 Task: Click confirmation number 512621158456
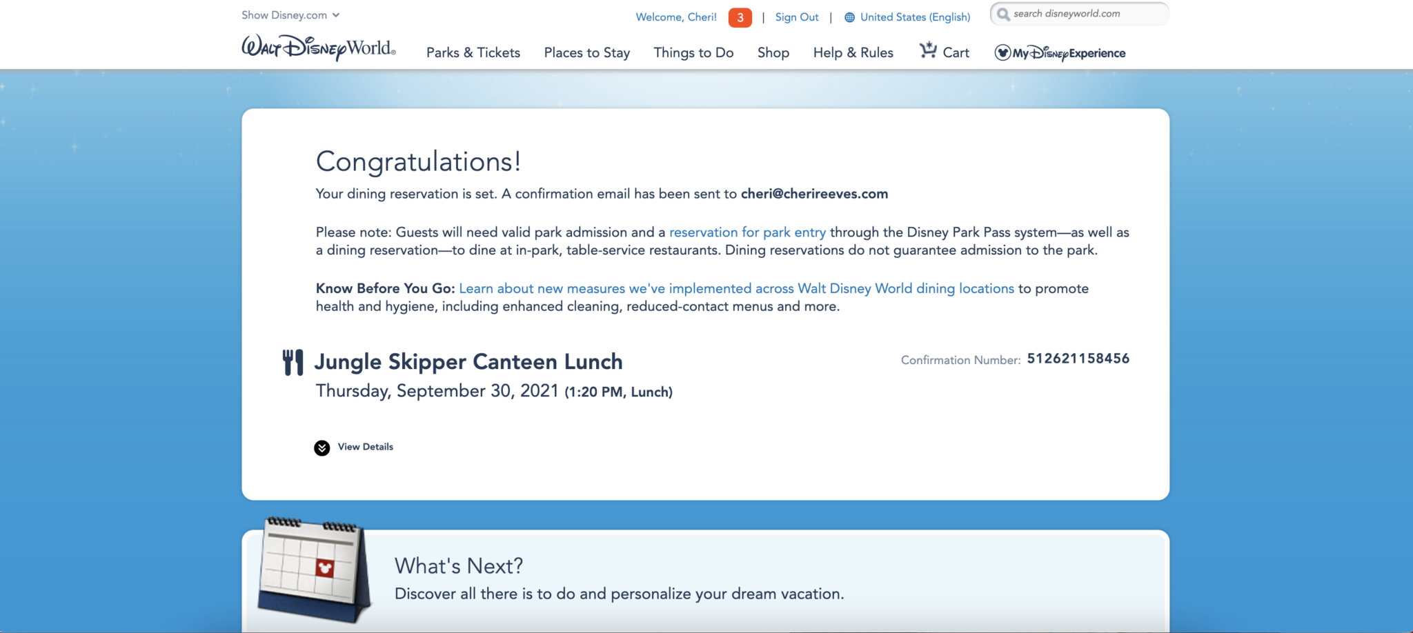[1078, 359]
